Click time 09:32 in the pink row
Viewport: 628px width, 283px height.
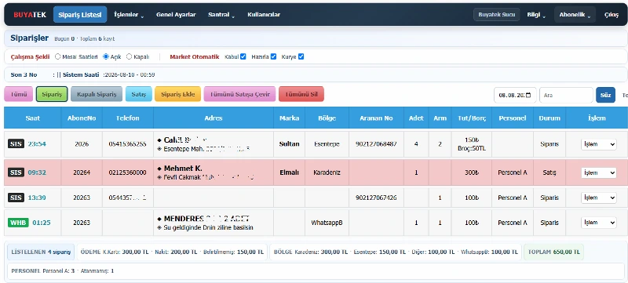click(37, 172)
